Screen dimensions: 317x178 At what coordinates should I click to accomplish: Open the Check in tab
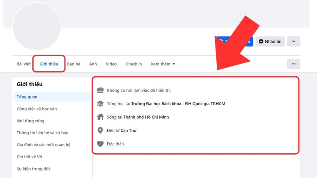click(x=134, y=64)
